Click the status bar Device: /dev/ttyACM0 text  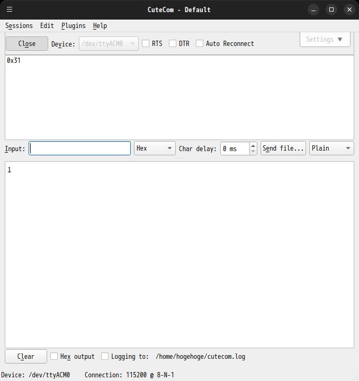tap(35, 375)
